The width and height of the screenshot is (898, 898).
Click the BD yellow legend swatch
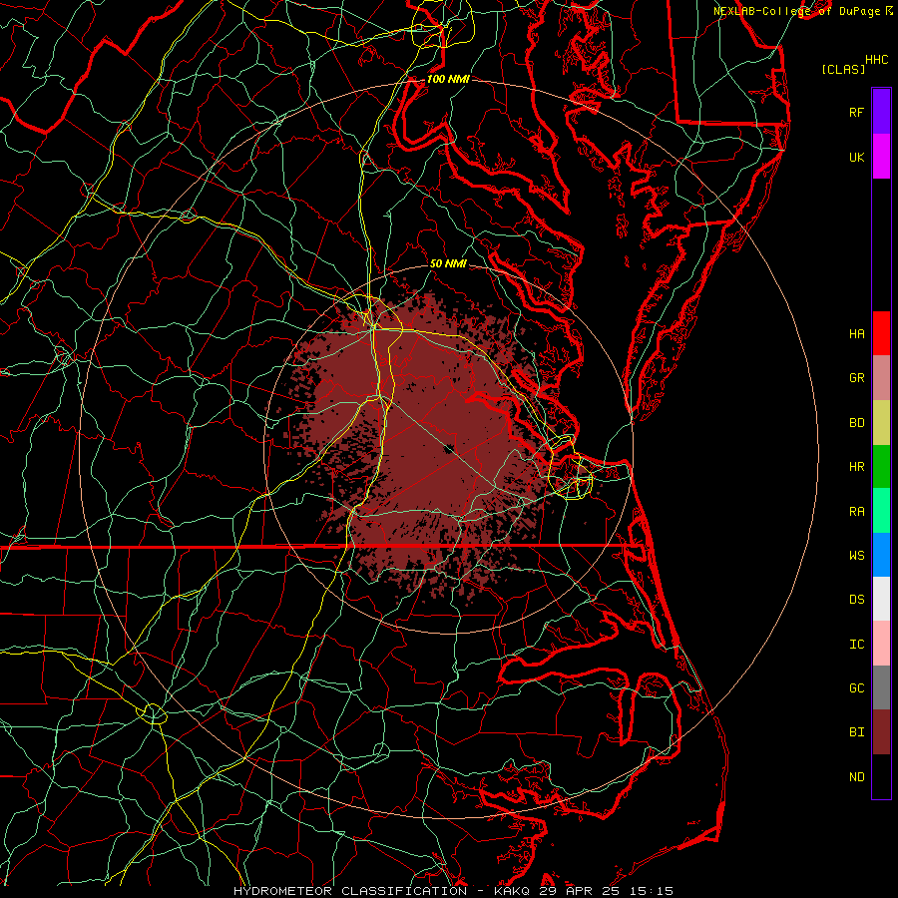pyautogui.click(x=881, y=422)
